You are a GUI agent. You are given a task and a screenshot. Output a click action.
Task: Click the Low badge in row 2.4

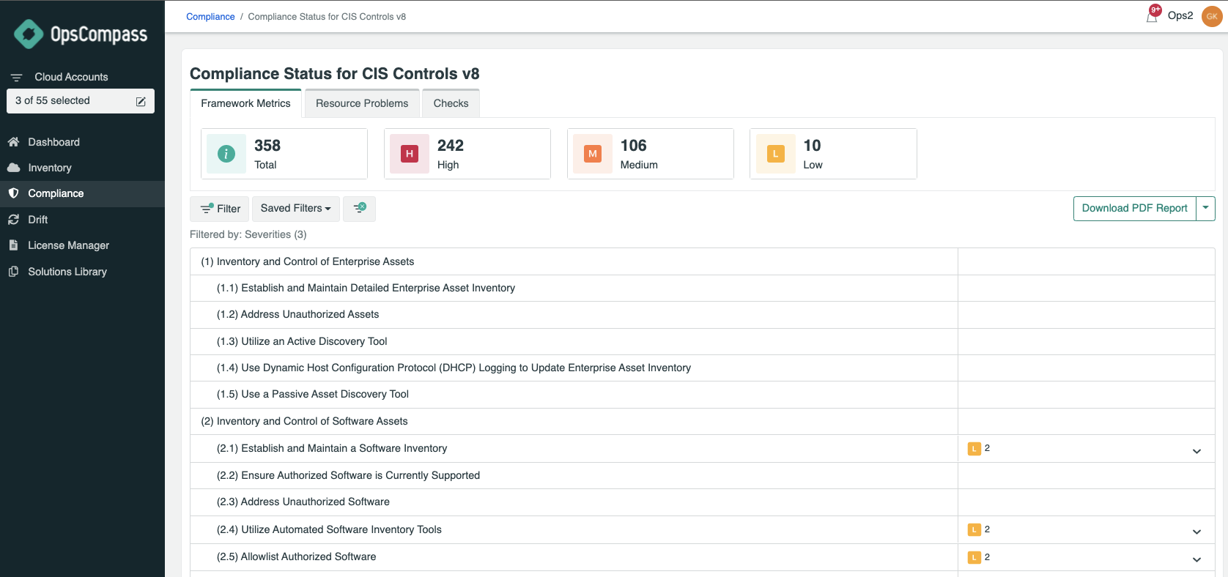point(974,529)
